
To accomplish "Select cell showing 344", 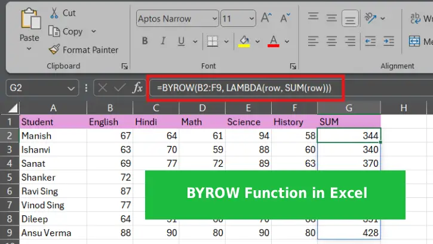I will pos(349,136).
